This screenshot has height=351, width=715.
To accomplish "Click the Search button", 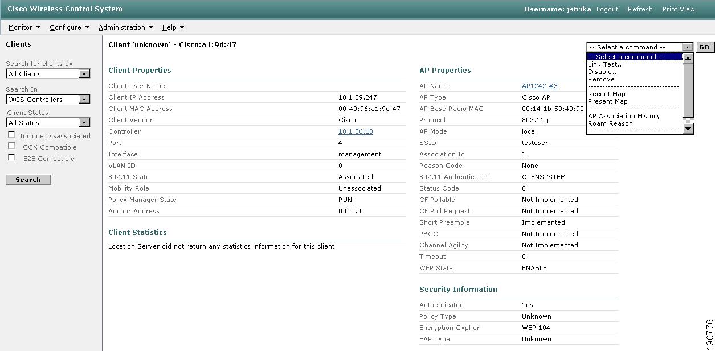I will coord(28,180).
